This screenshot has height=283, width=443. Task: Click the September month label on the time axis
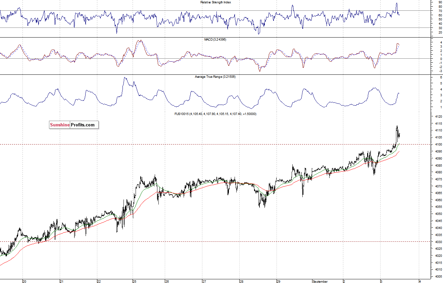tap(320, 281)
